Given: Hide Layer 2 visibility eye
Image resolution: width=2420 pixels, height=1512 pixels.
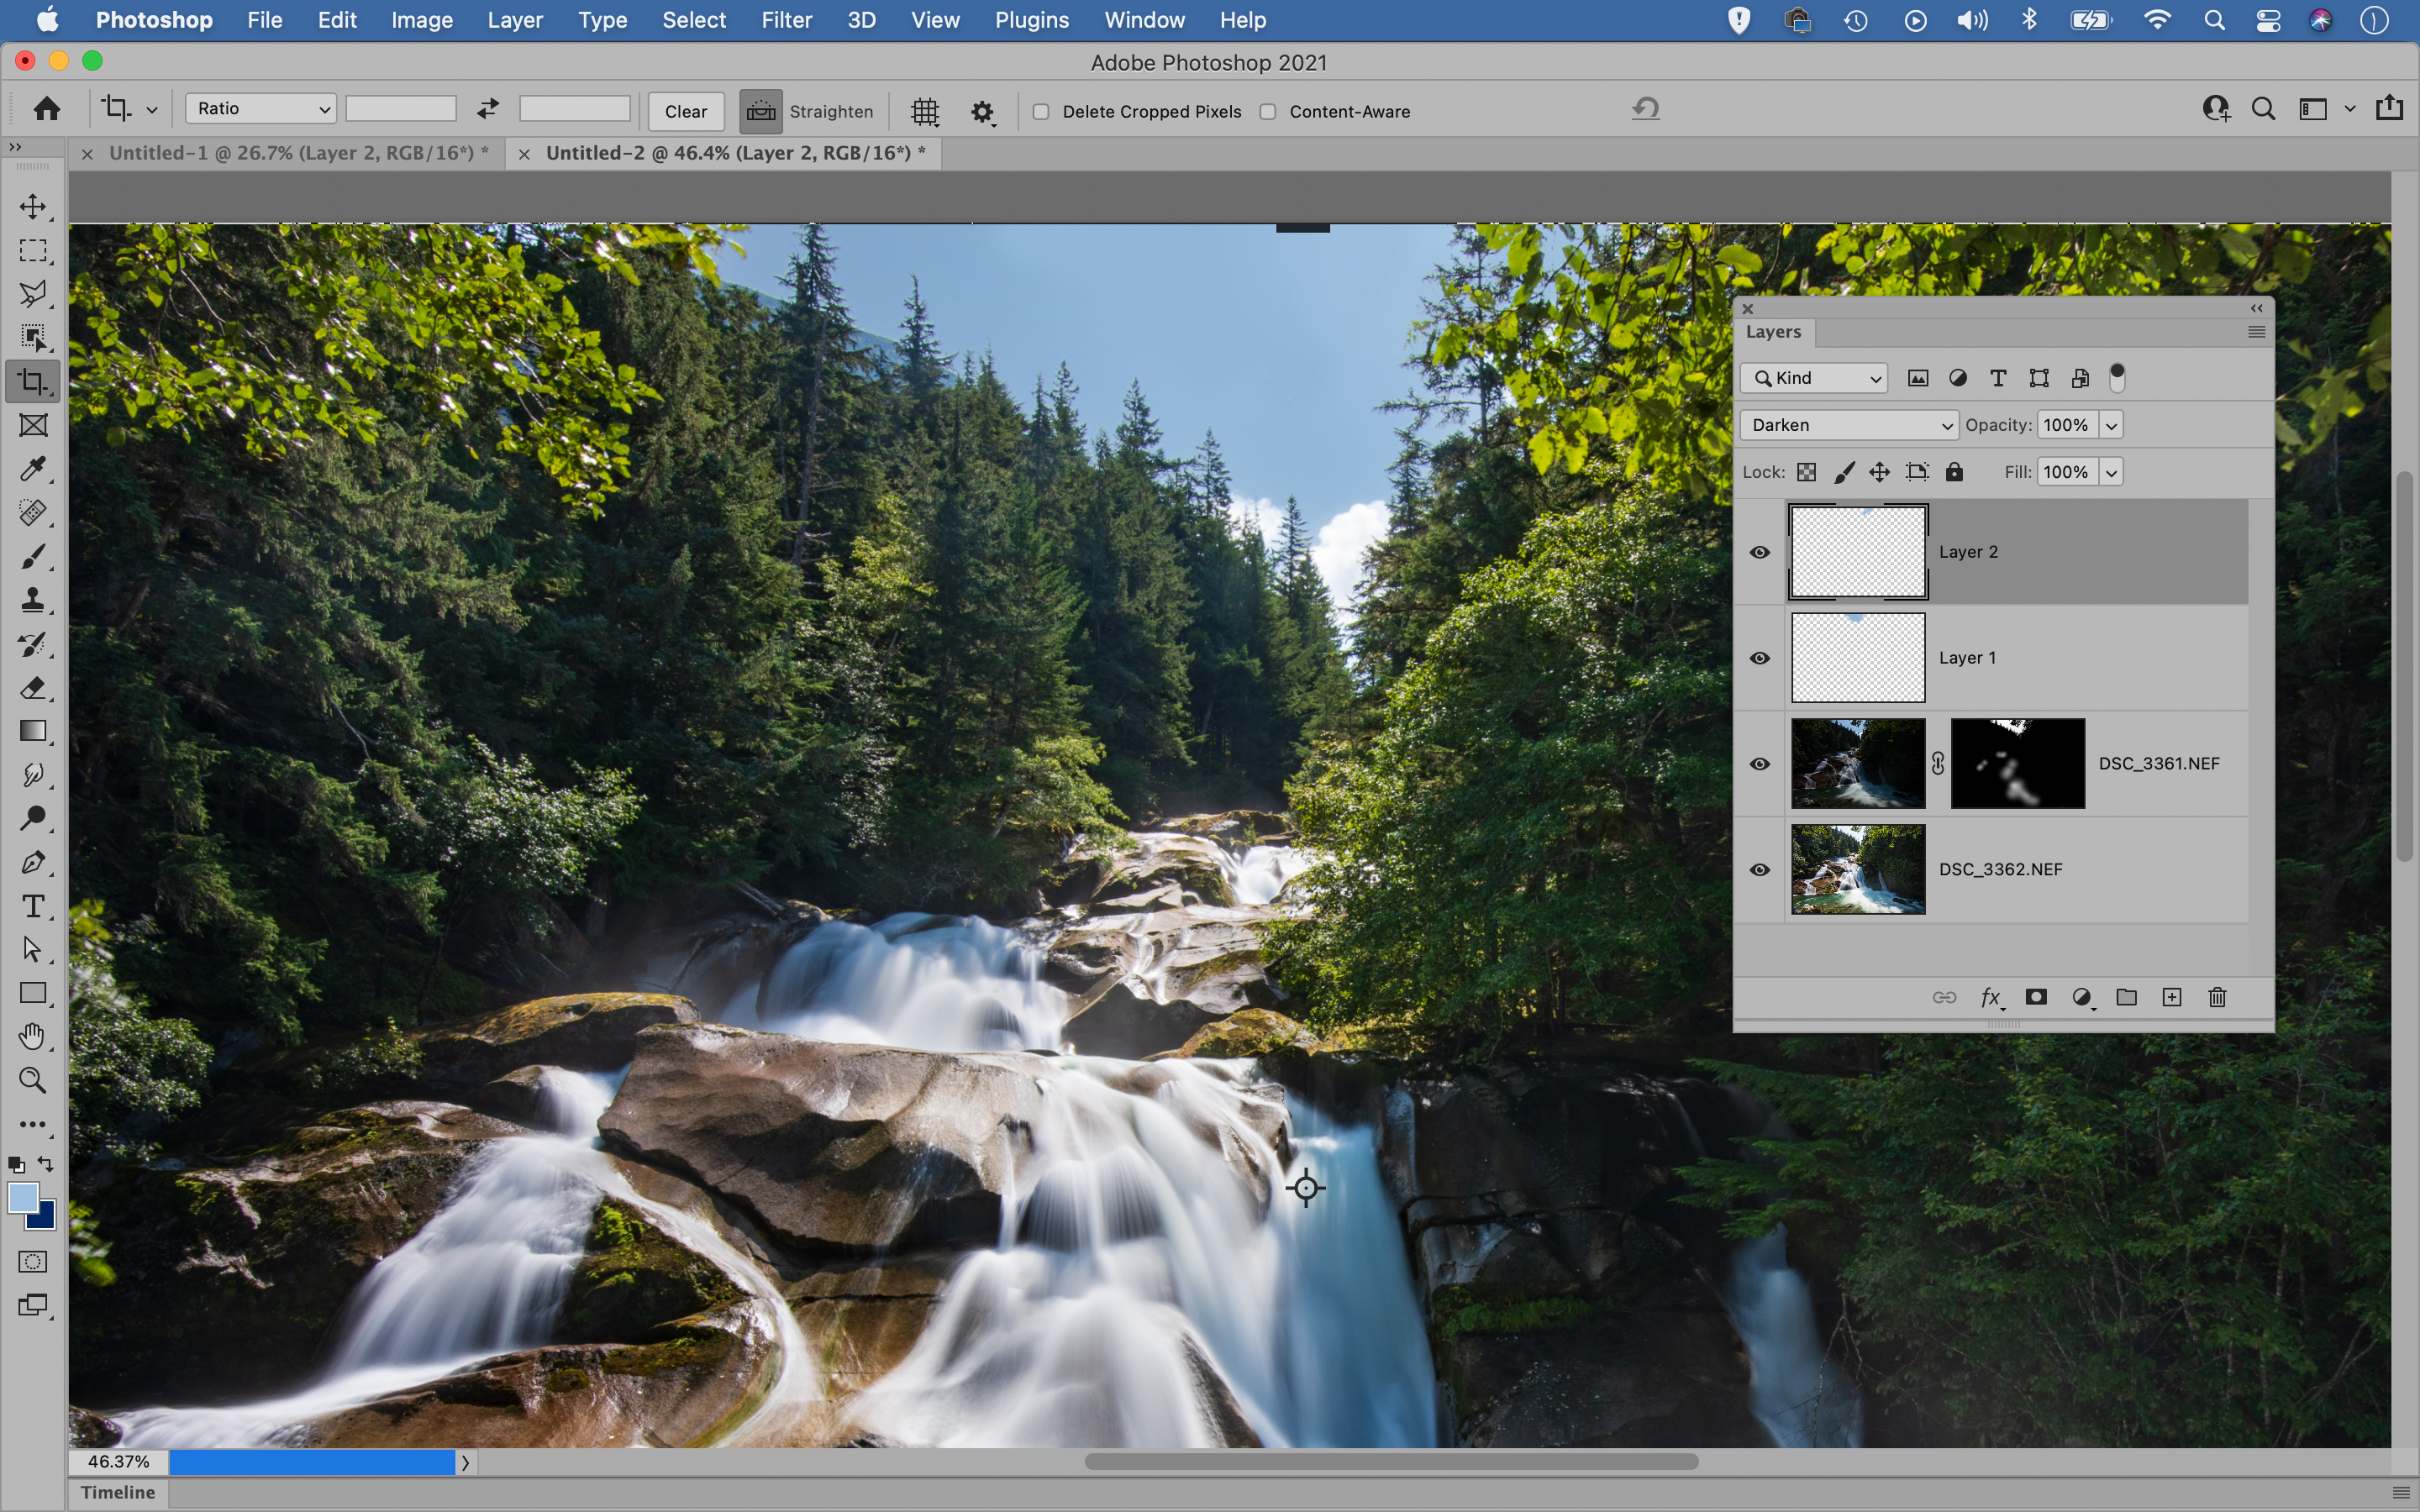Looking at the screenshot, I should click(1760, 552).
